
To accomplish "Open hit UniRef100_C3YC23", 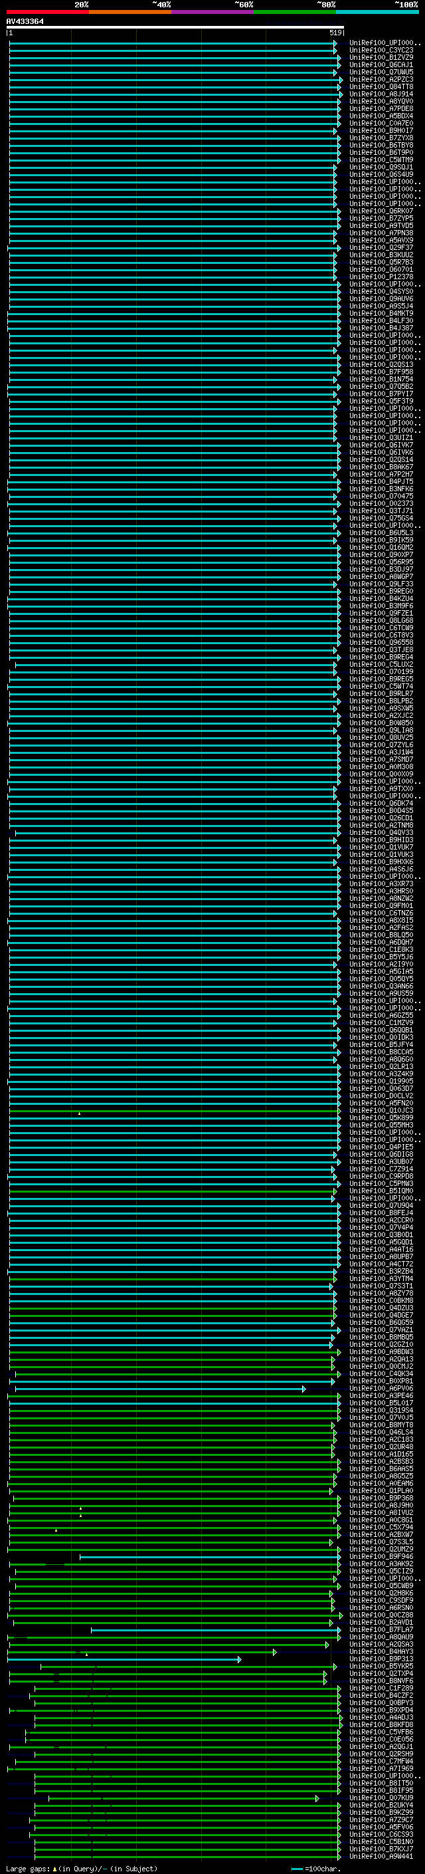I will pos(381,51).
